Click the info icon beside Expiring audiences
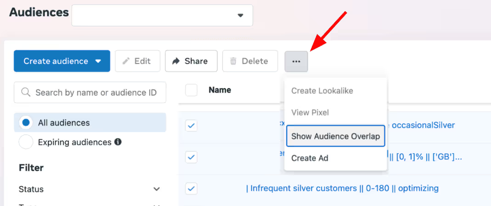This screenshot has width=491, height=206. tap(118, 142)
